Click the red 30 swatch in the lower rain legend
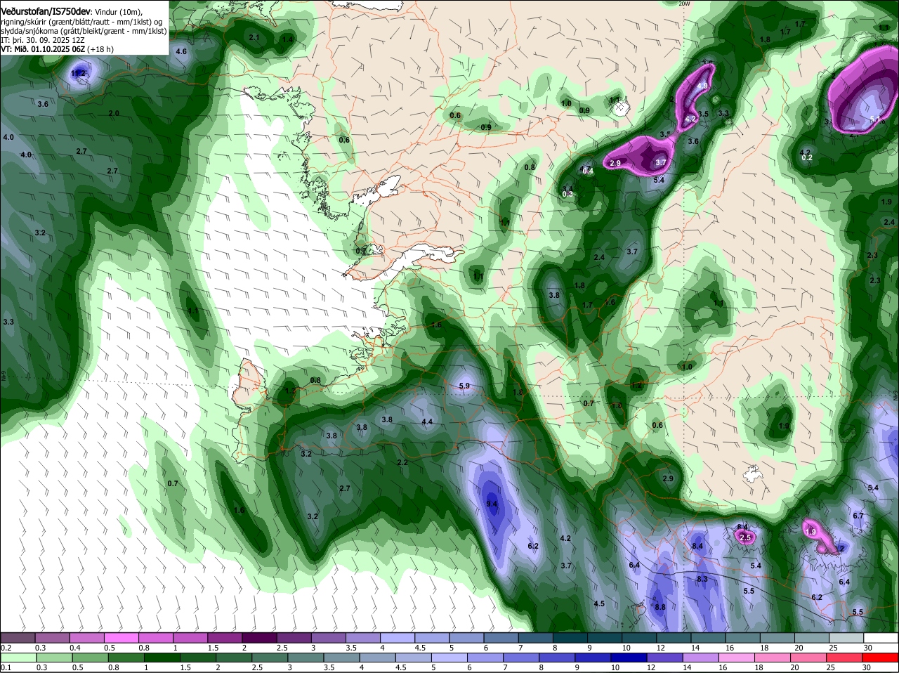 pos(881,658)
